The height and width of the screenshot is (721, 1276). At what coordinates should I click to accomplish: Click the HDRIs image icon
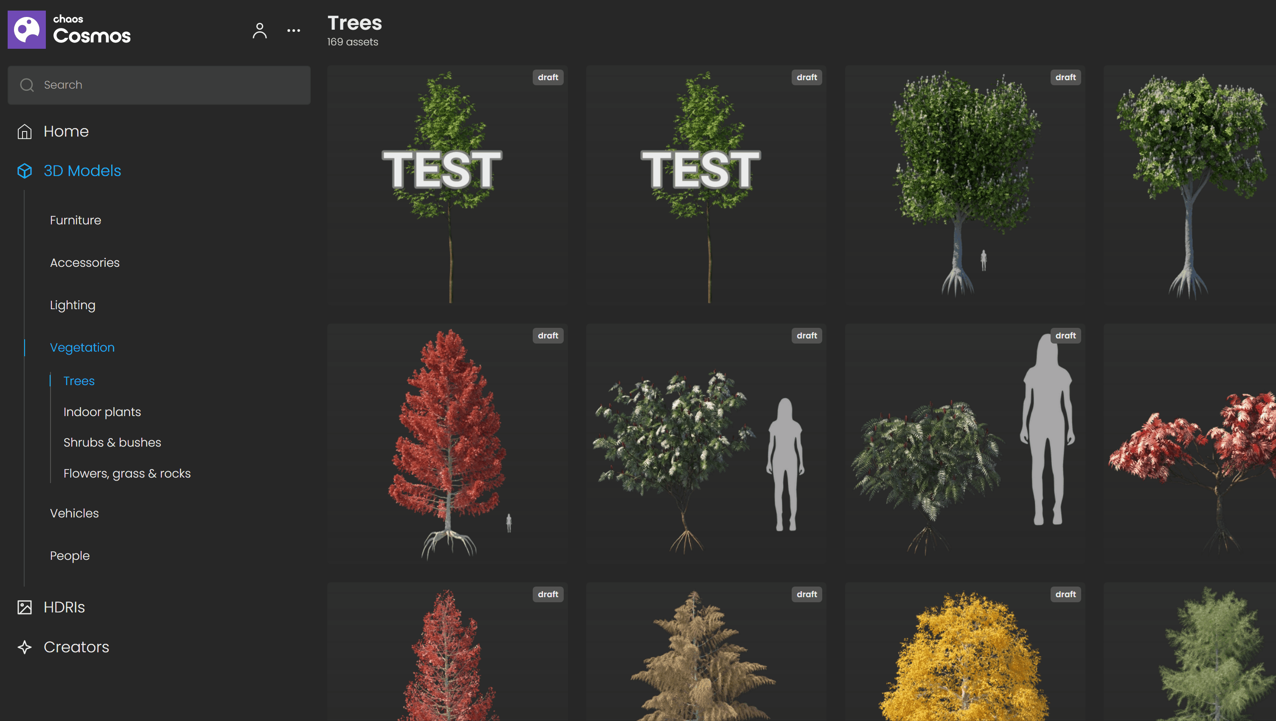coord(24,607)
